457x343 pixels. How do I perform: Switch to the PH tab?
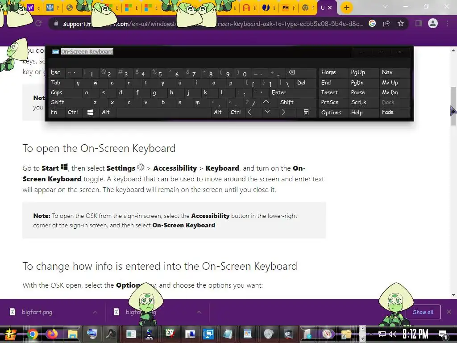click(x=288, y=8)
